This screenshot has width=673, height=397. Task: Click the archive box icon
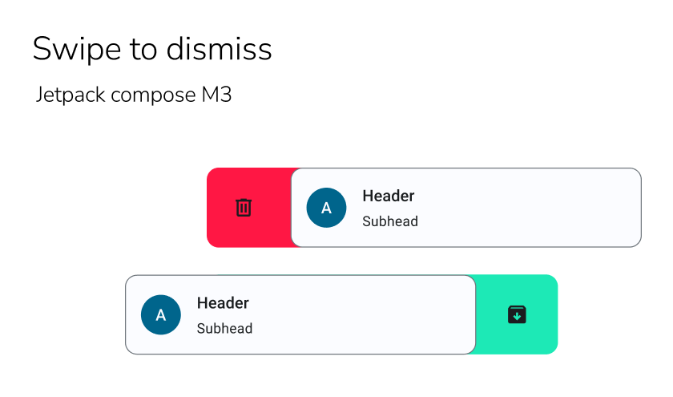517,314
